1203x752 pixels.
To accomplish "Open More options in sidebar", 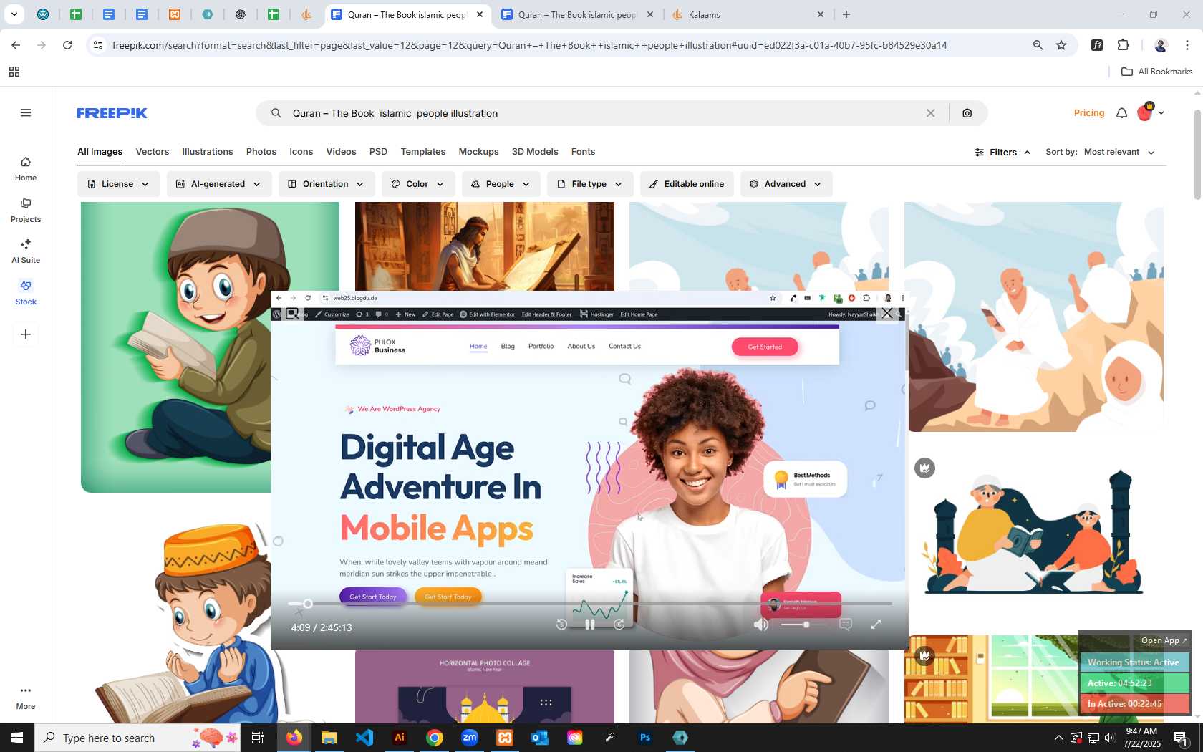I will (26, 698).
